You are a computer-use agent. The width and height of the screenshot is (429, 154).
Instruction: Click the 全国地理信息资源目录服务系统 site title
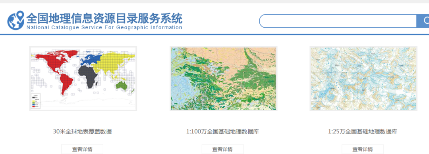[104, 18]
